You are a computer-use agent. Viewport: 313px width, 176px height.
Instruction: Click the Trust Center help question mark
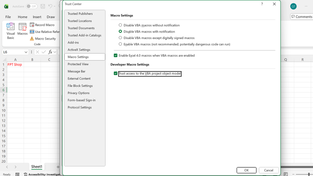262,4
